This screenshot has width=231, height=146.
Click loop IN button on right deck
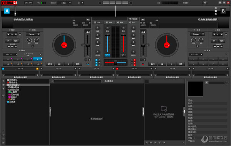pyautogui.click(x=214, y=41)
